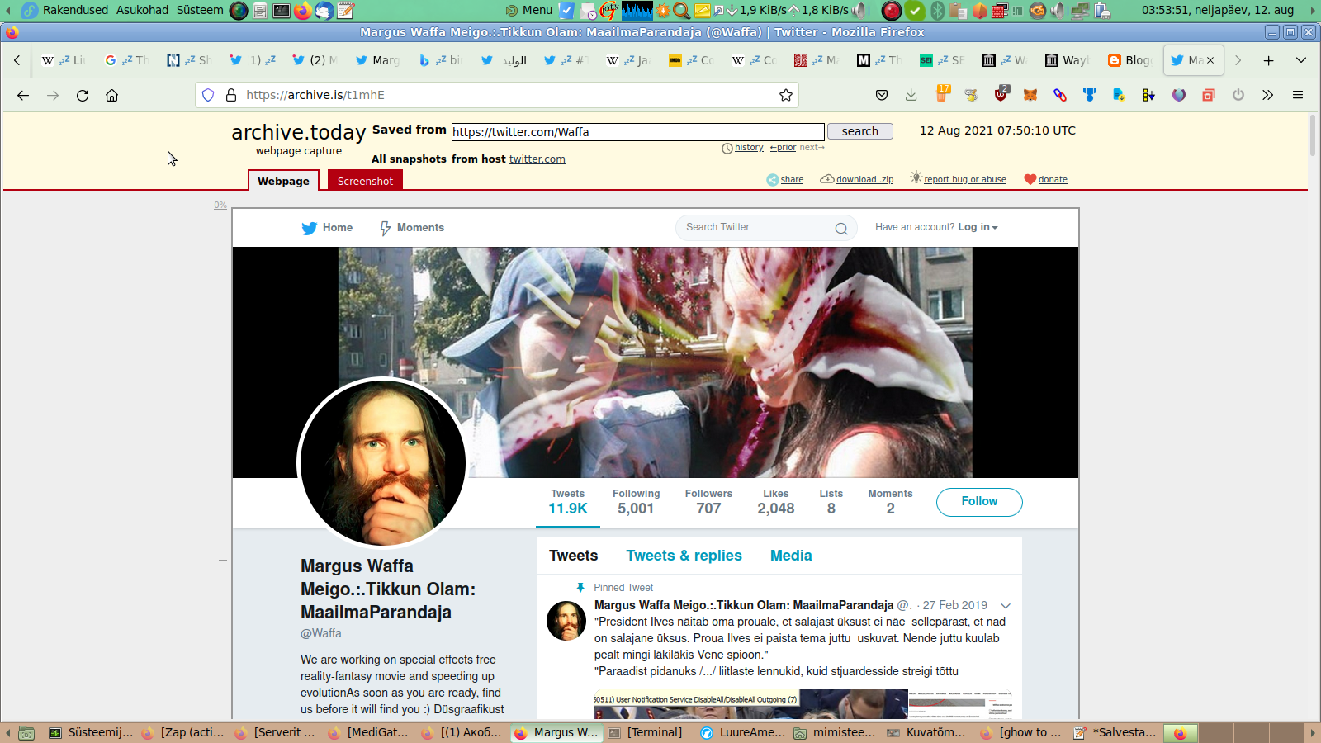This screenshot has width=1321, height=743.
Task: Click Twitter Home bird icon
Action: click(x=310, y=228)
